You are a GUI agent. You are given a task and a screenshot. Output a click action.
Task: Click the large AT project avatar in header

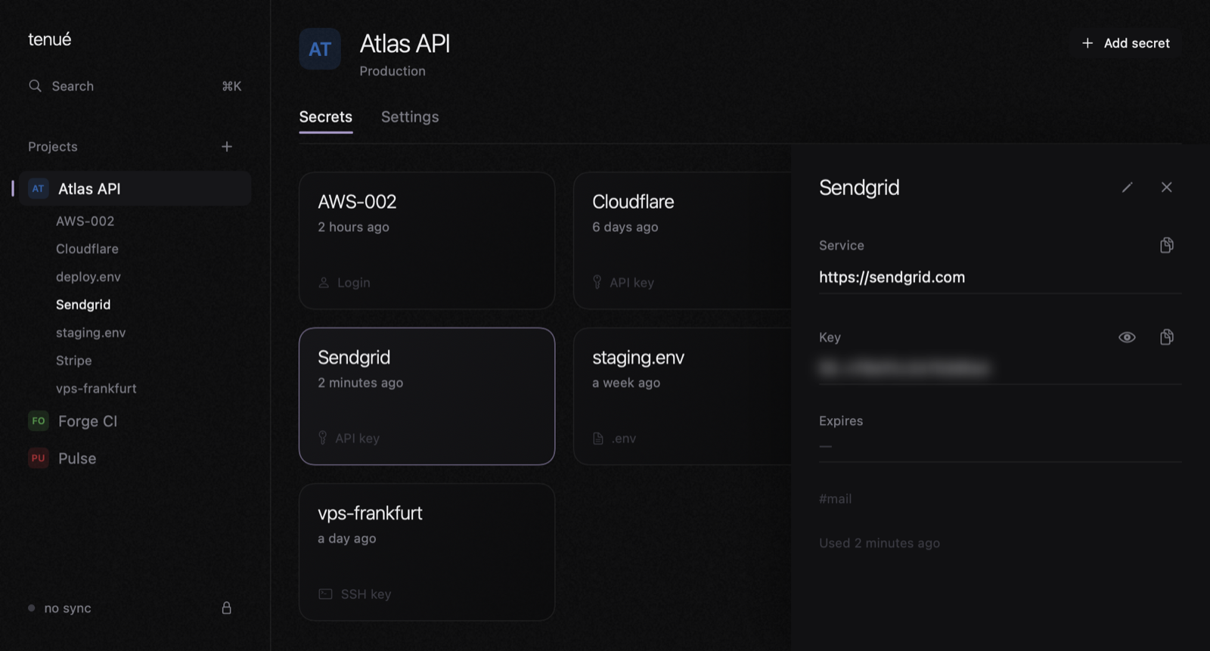(320, 49)
